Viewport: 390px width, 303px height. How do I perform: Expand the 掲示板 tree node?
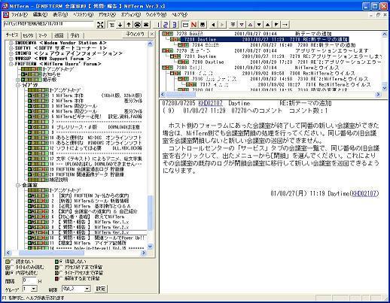(18, 80)
